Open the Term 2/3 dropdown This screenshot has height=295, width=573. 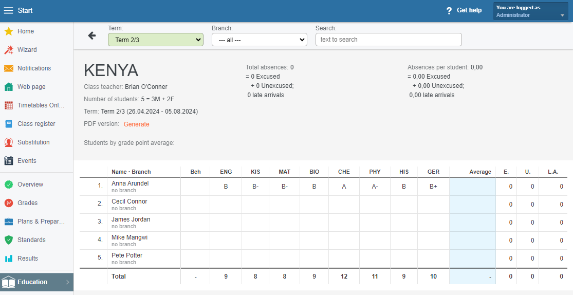tap(156, 40)
